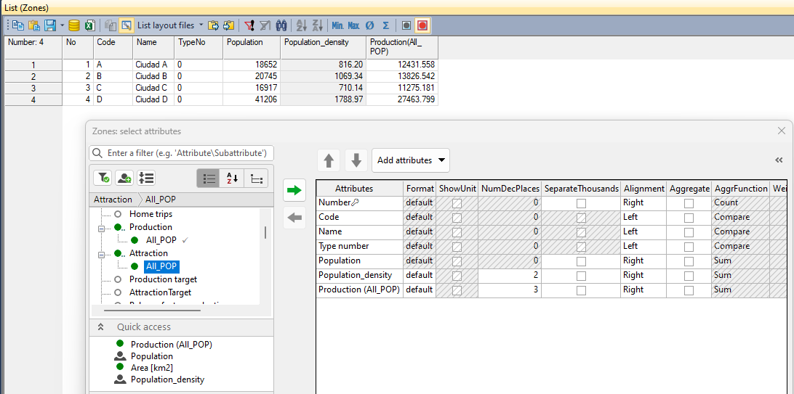Toggle ShowUnit checkbox for the Code row

457,218
